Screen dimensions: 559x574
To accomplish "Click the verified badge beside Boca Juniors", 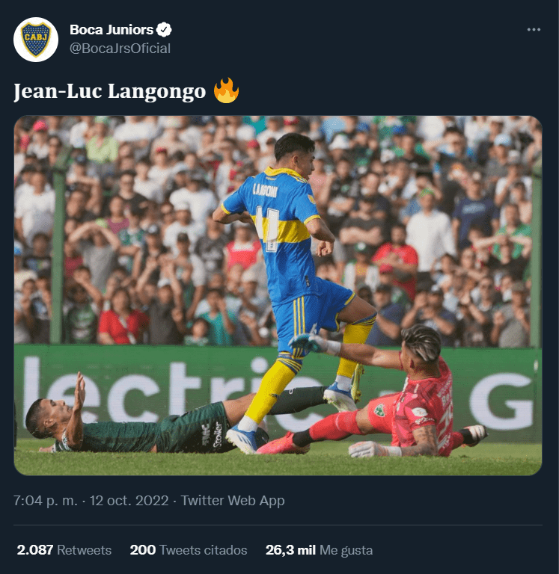I will [x=164, y=30].
